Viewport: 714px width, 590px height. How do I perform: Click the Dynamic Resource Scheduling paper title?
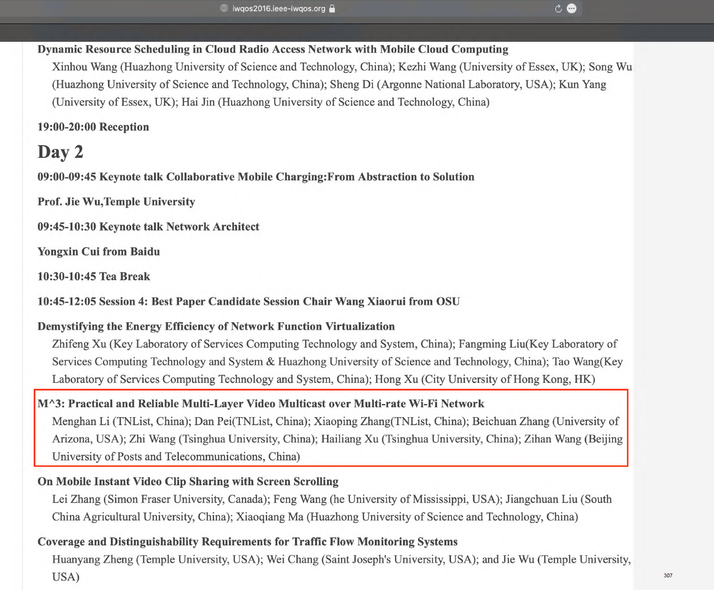(x=272, y=49)
